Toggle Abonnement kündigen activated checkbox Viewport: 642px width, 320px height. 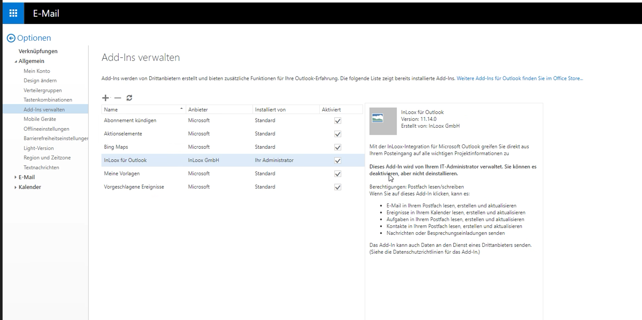(x=338, y=121)
